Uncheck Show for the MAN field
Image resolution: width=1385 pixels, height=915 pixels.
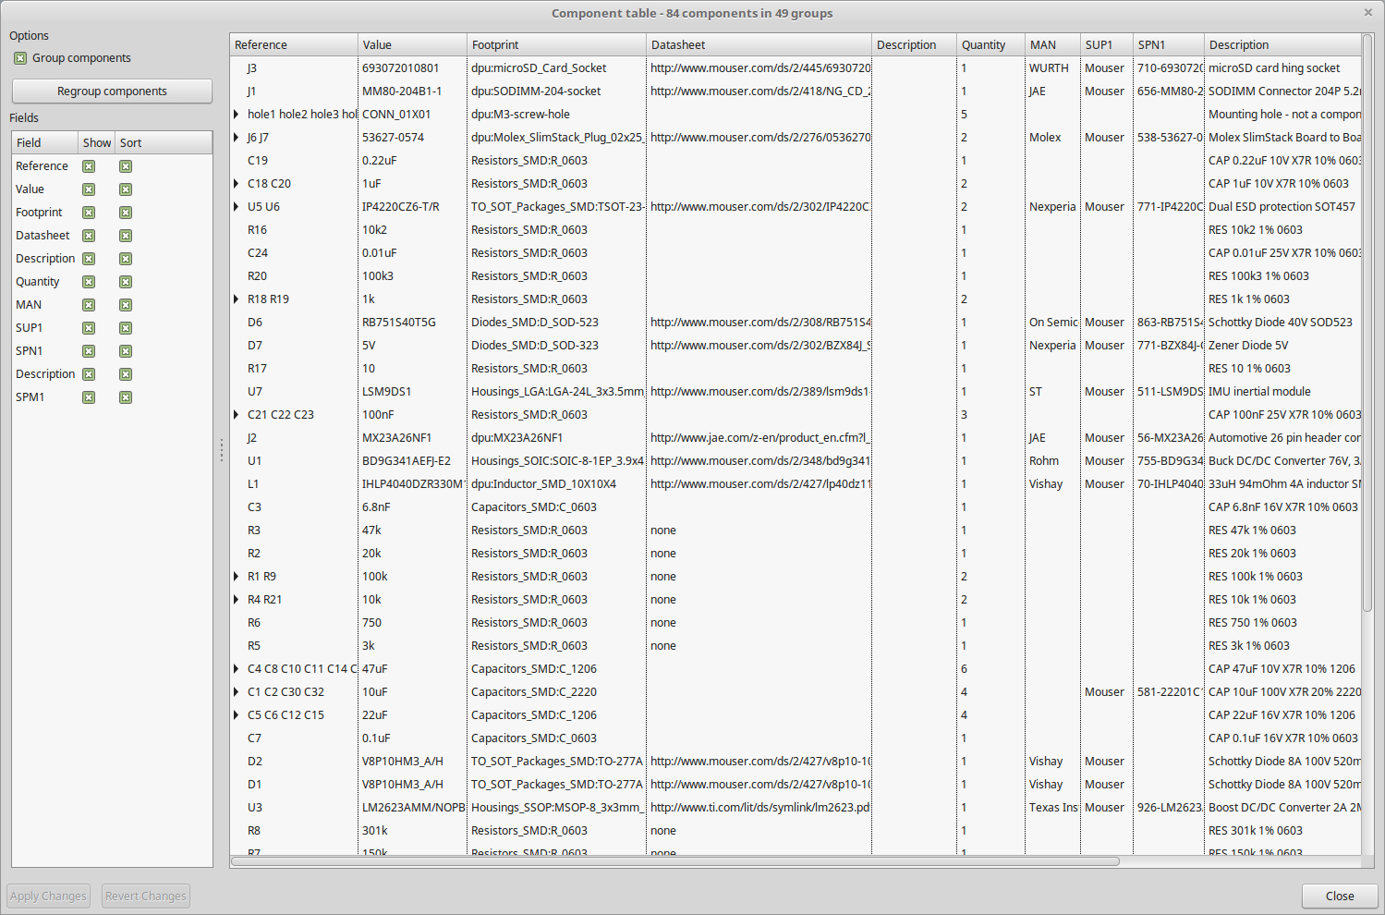click(89, 305)
